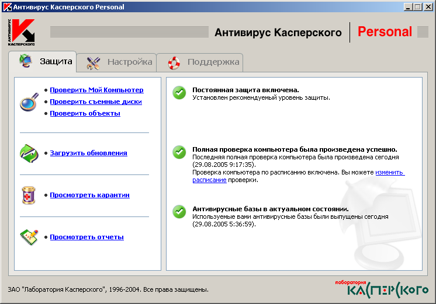
Task: Open the Поддержка tab
Action: coord(200,62)
